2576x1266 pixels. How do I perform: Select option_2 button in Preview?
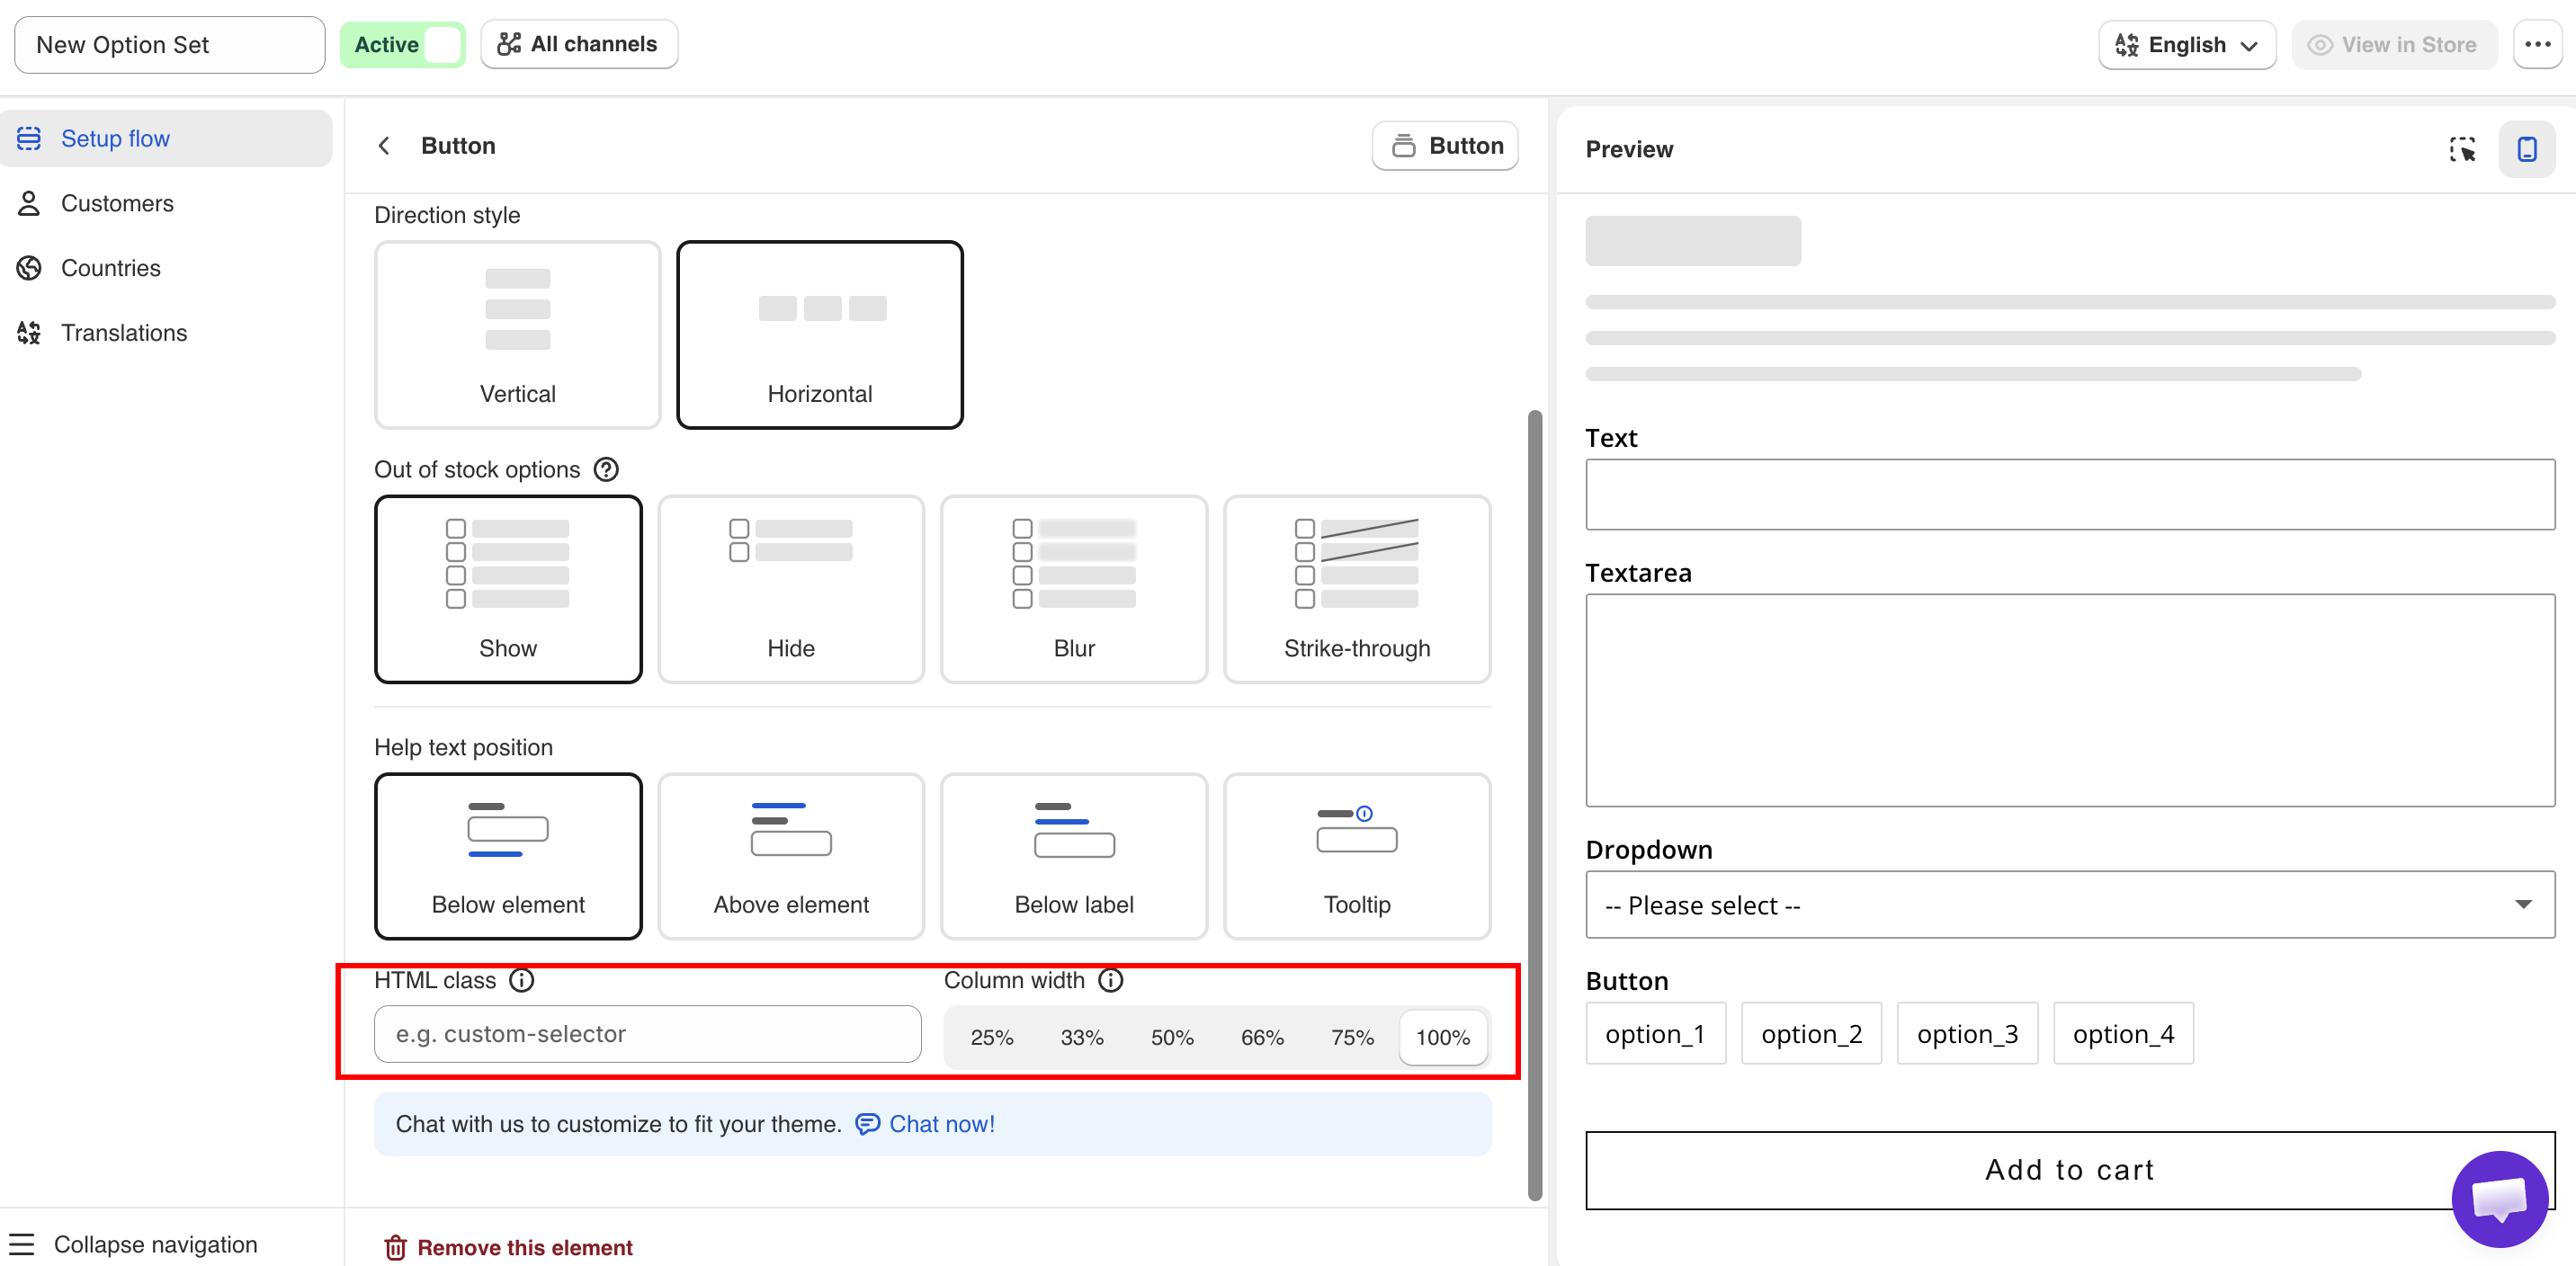pyautogui.click(x=1811, y=1033)
